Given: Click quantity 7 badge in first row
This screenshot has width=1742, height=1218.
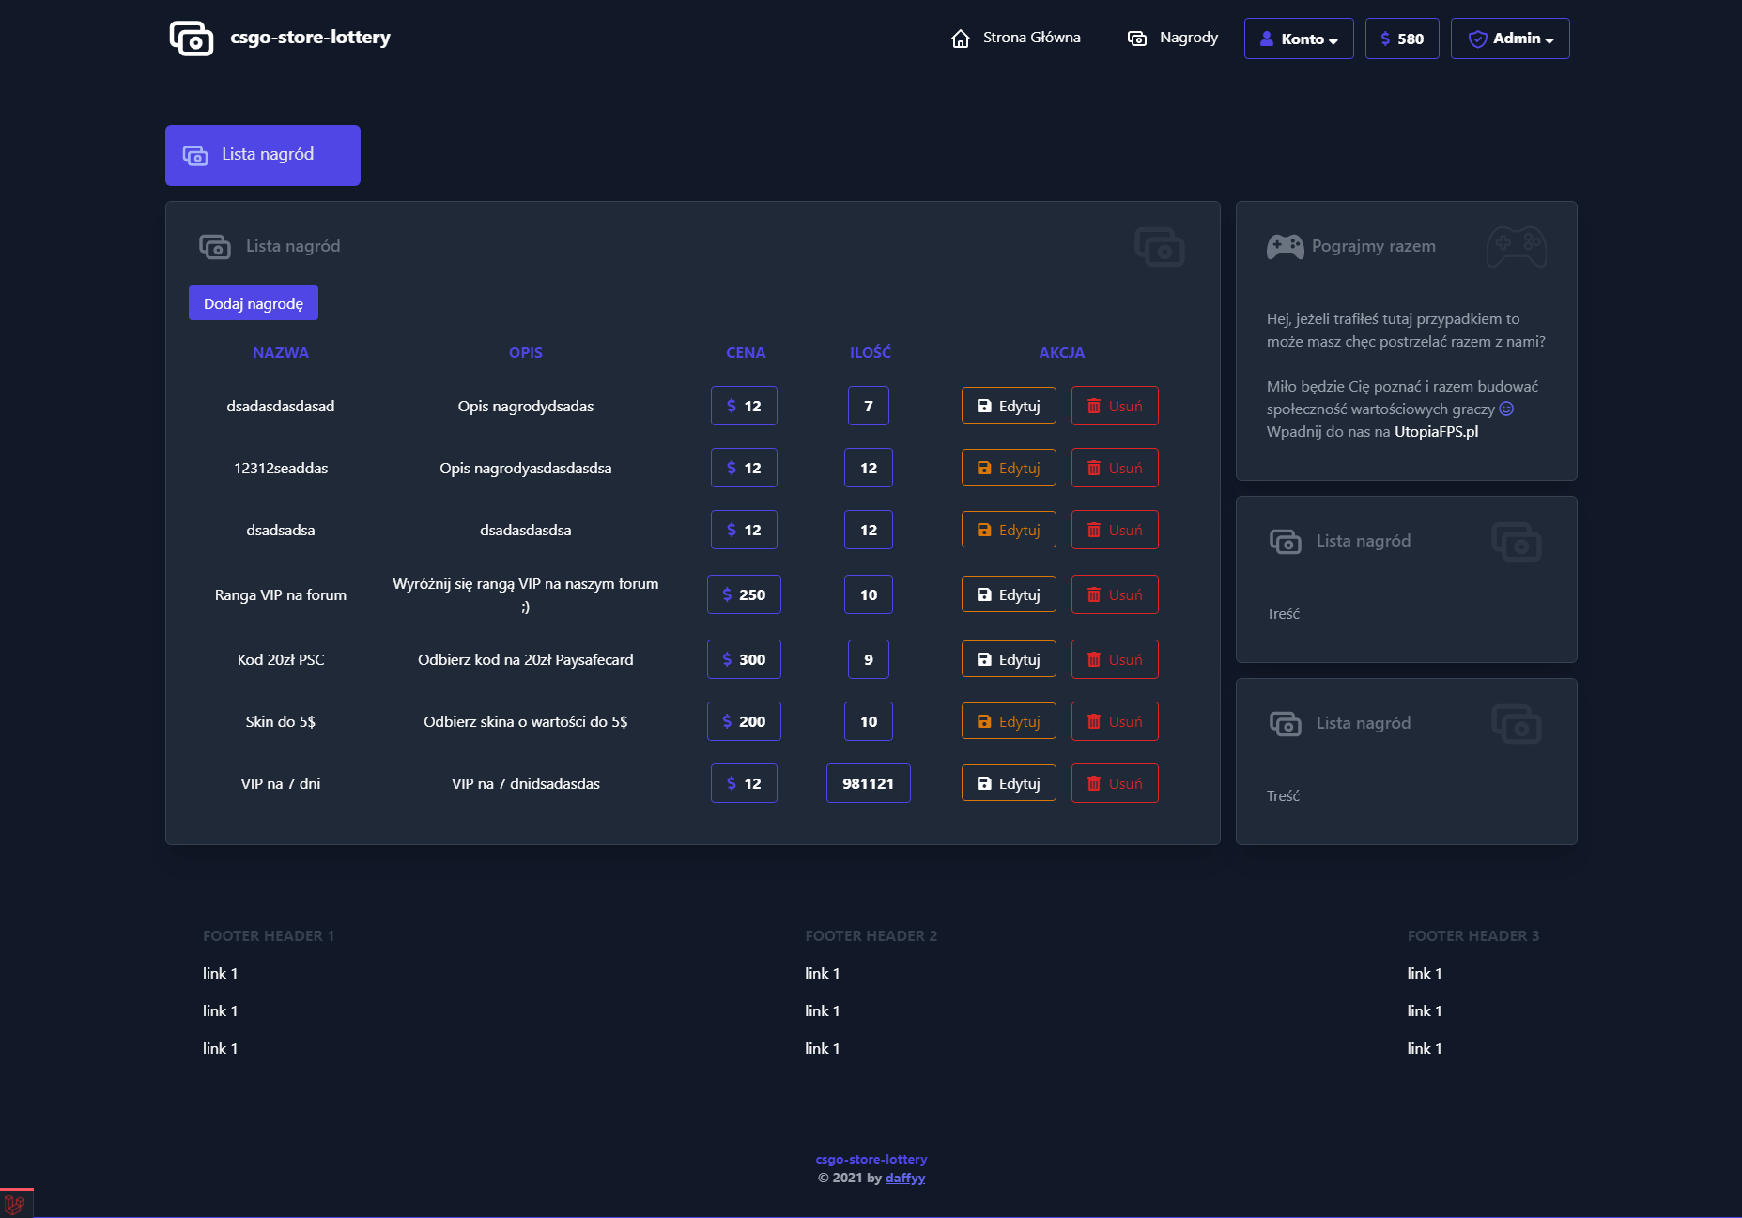Looking at the screenshot, I should (869, 406).
